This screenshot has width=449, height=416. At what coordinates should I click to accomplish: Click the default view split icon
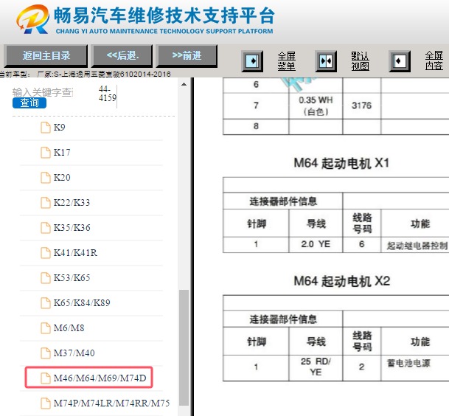pos(326,61)
